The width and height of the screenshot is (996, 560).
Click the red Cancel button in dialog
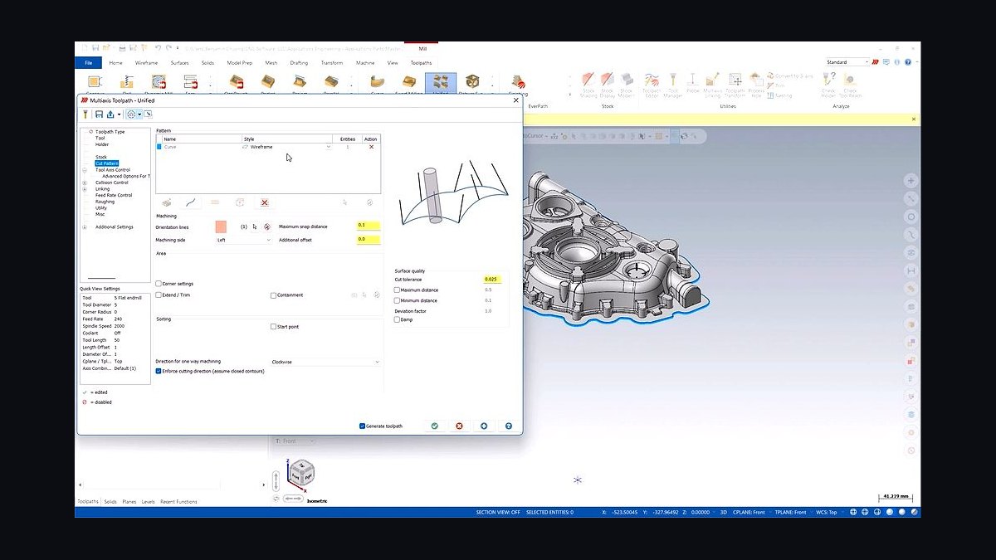(x=459, y=426)
